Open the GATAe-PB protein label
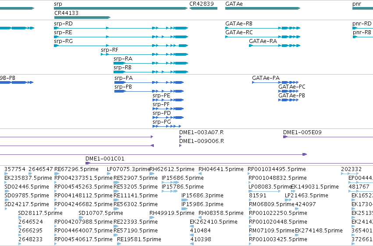Viewport: 373px width, 246px height. tap(291, 96)
